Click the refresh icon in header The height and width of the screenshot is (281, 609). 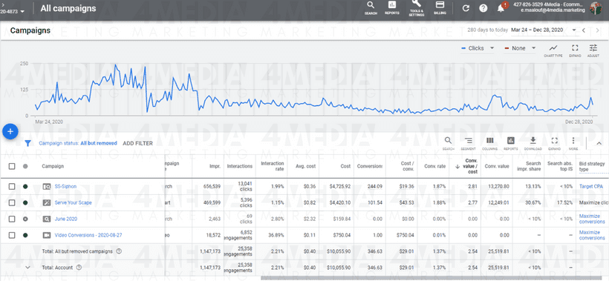tap(466, 8)
